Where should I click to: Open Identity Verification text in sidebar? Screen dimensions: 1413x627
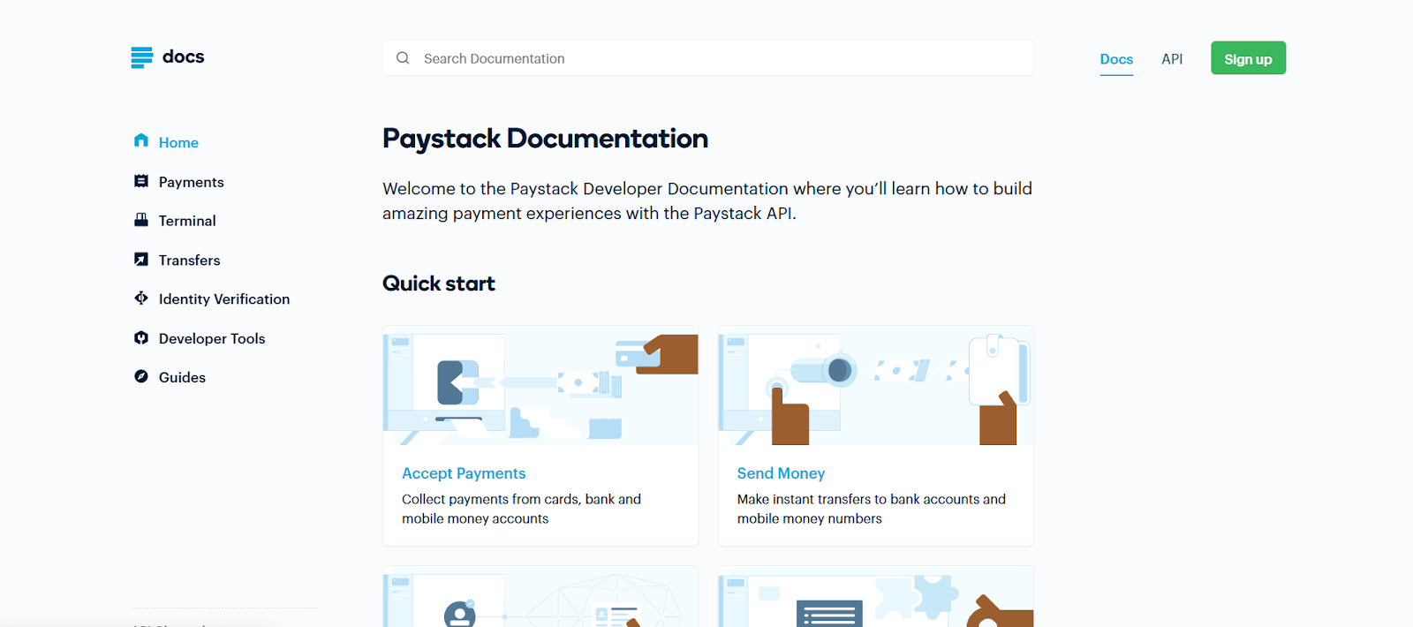pyautogui.click(x=224, y=299)
